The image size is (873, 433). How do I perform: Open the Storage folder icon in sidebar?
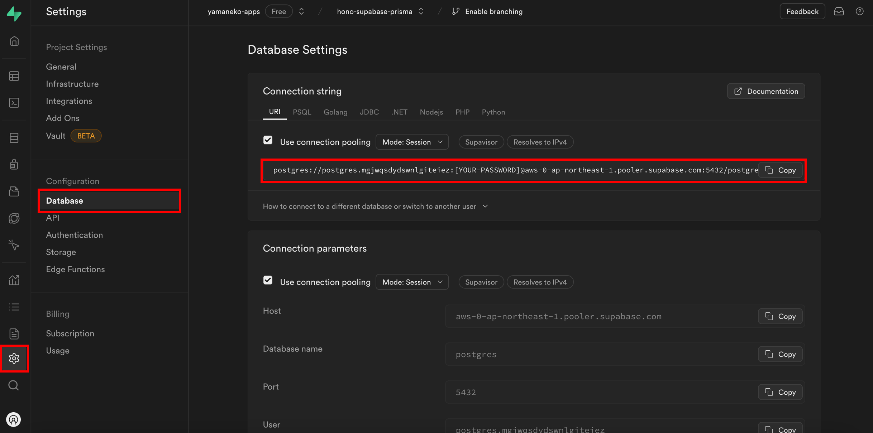click(14, 191)
